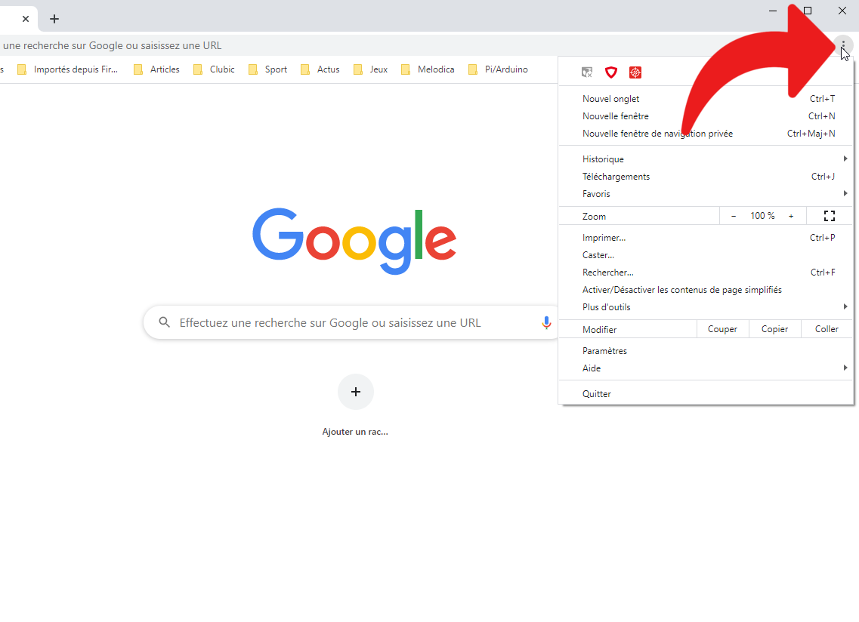This screenshot has height=622, width=859.
Task: Click the Ajouter un raccourci plus circle
Action: (356, 392)
